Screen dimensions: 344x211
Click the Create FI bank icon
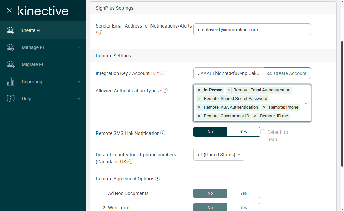coord(10,30)
